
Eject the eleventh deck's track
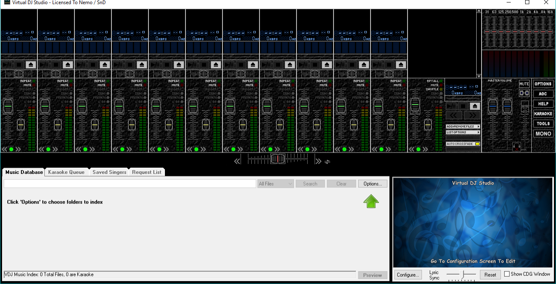401,65
